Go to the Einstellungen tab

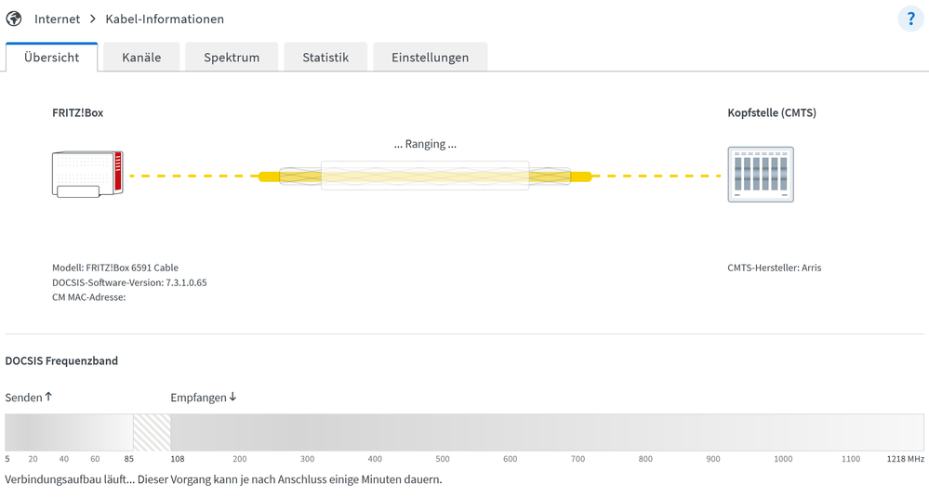430,57
